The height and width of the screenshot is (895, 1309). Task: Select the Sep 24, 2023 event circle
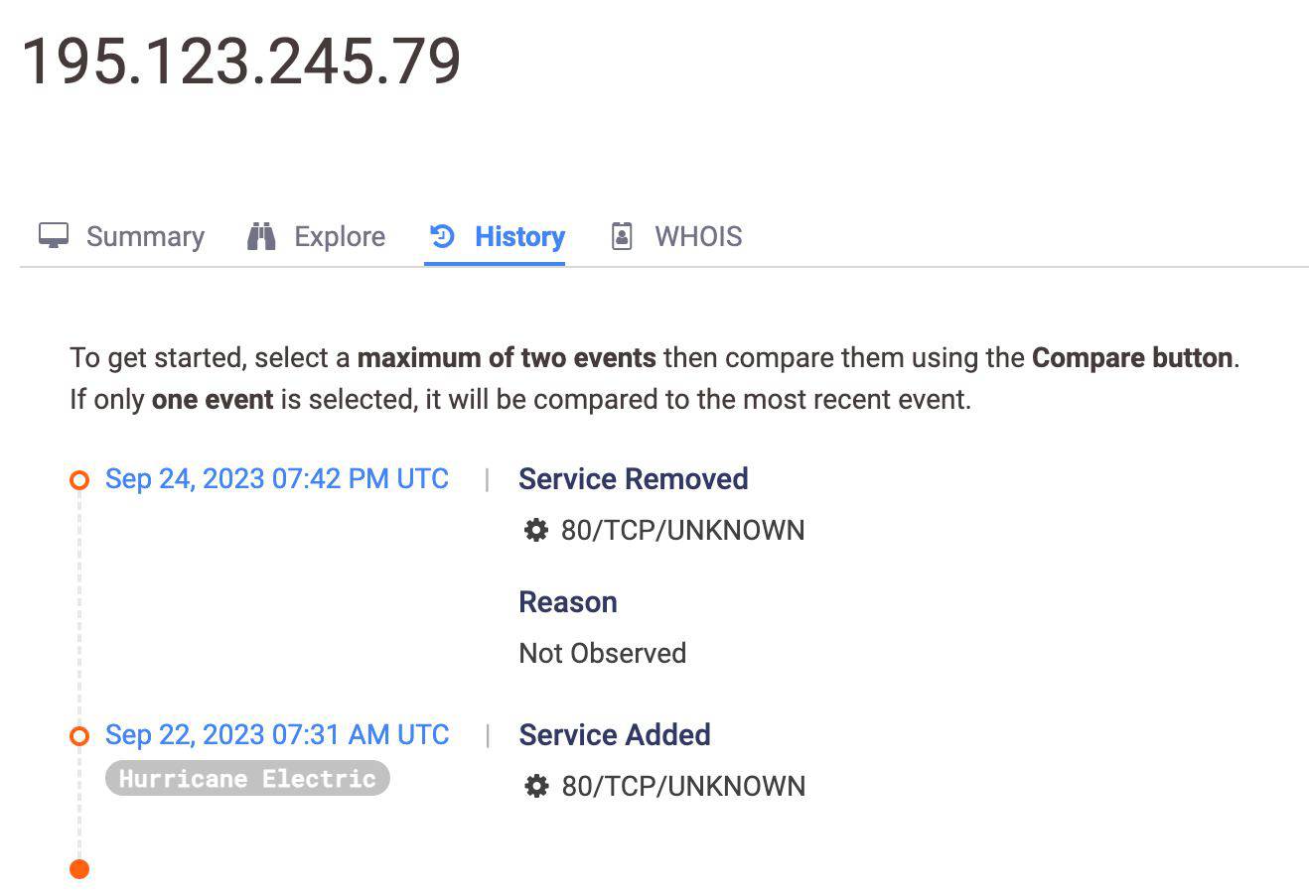(x=79, y=480)
